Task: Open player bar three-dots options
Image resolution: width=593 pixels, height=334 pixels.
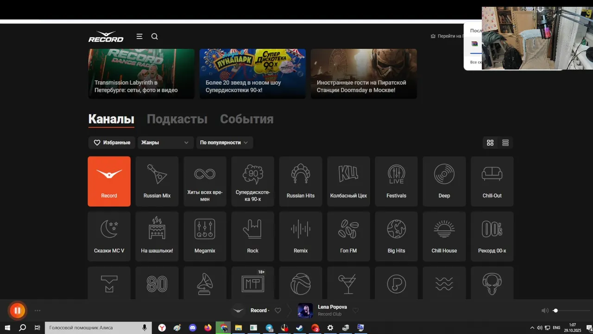Action: (x=38, y=311)
